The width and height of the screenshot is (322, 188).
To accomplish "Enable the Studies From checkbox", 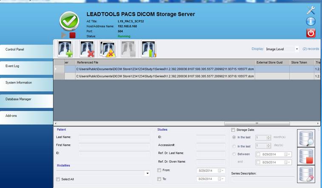I will (x=159, y=170).
